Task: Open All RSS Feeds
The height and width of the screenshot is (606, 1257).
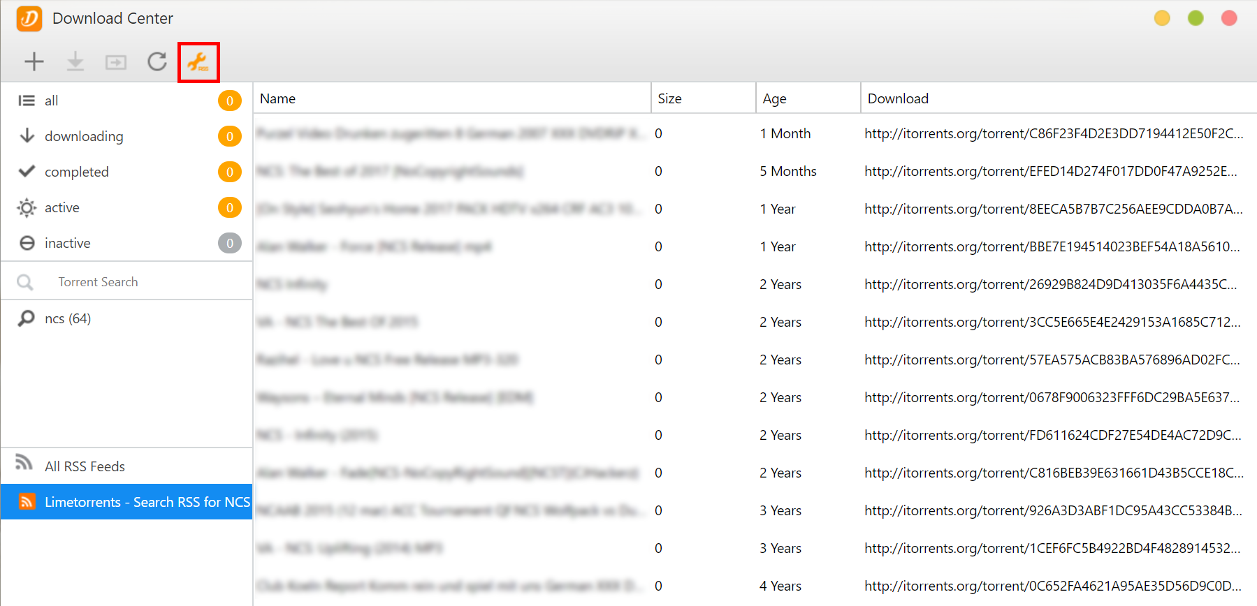Action: [85, 466]
